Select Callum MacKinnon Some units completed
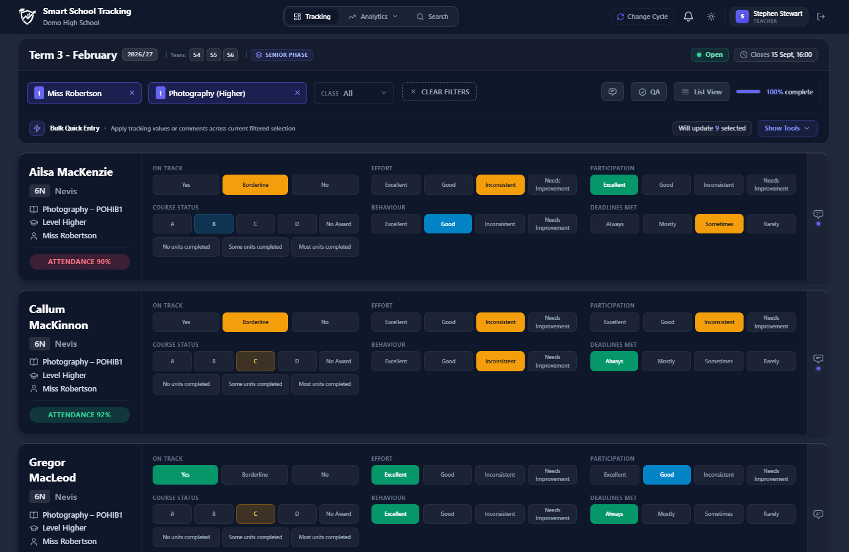 256,384
